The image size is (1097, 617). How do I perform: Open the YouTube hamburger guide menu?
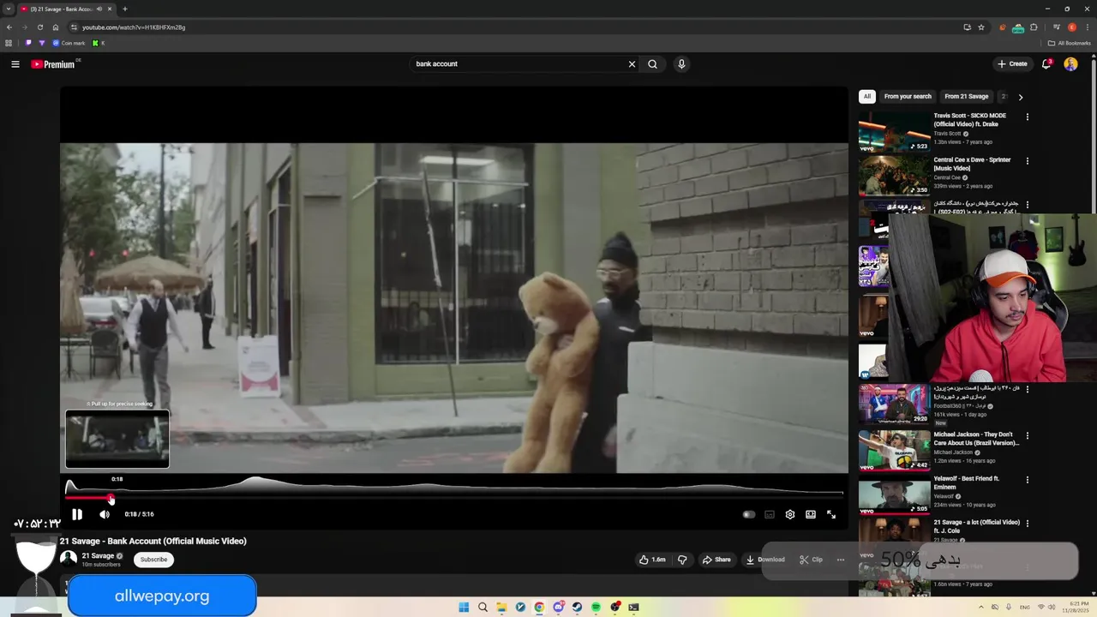(15, 64)
